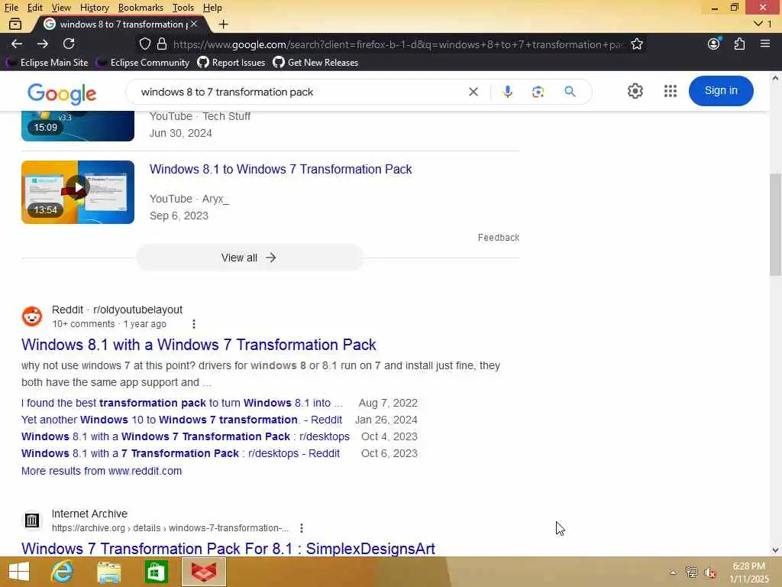Reload the page with refresh icon

[x=69, y=44]
